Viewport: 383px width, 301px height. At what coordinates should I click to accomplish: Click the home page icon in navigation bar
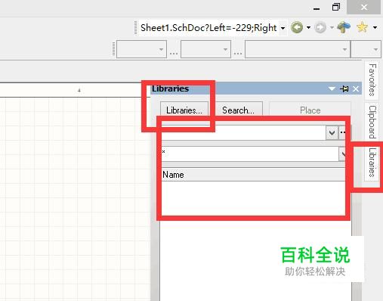click(344, 27)
